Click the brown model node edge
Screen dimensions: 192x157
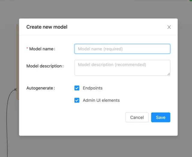tap(17, 60)
